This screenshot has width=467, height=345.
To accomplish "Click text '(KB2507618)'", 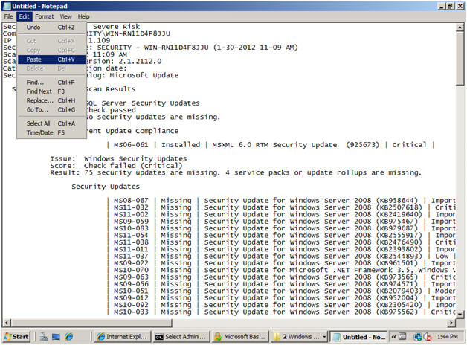I will pyautogui.click(x=399, y=207).
